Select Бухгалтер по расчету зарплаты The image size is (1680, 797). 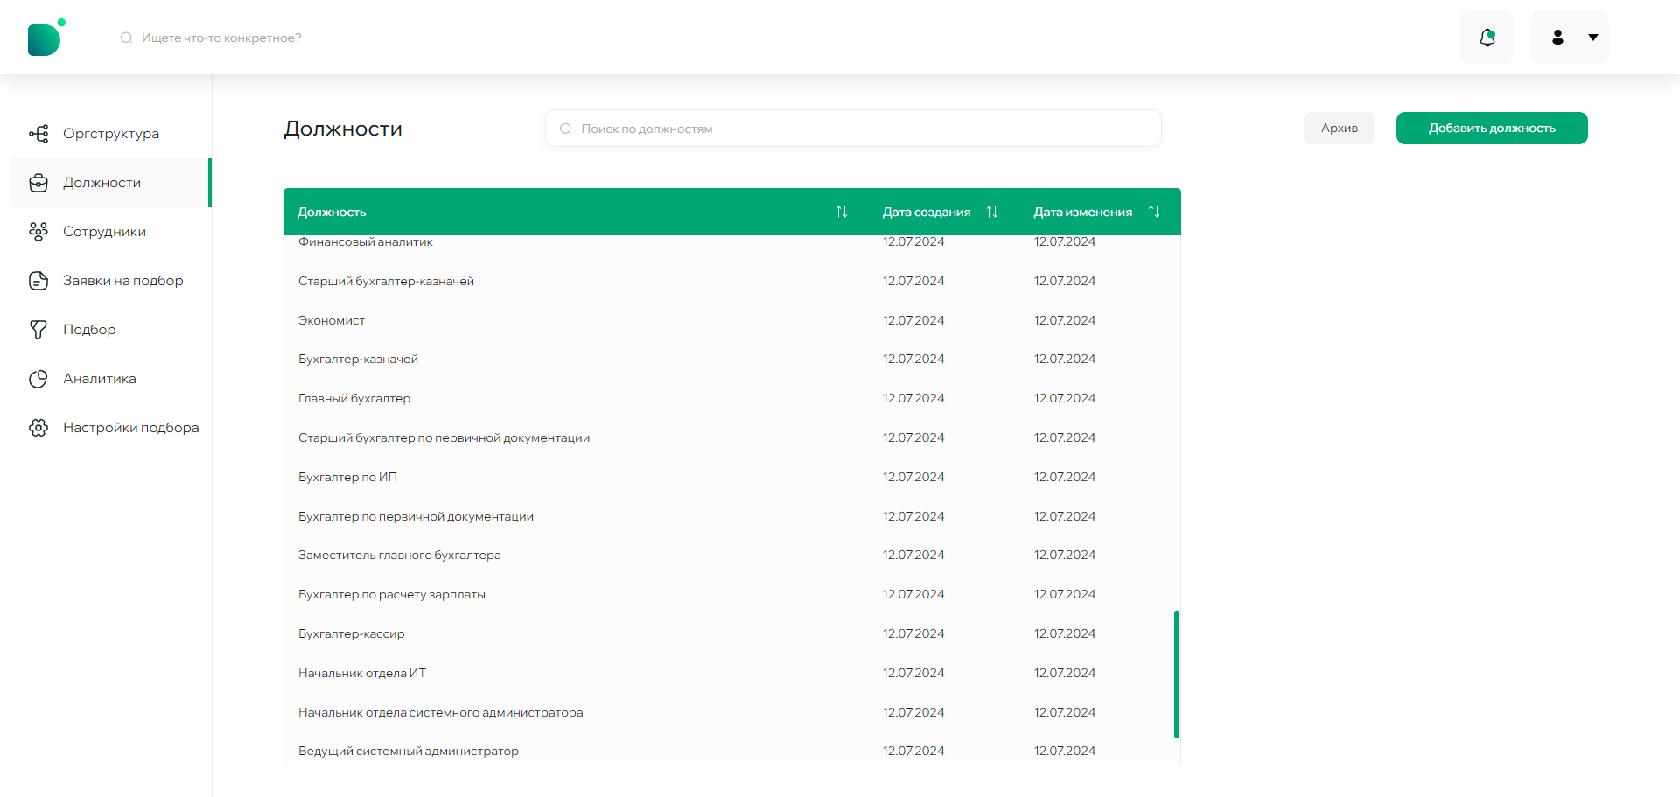pyautogui.click(x=731, y=594)
